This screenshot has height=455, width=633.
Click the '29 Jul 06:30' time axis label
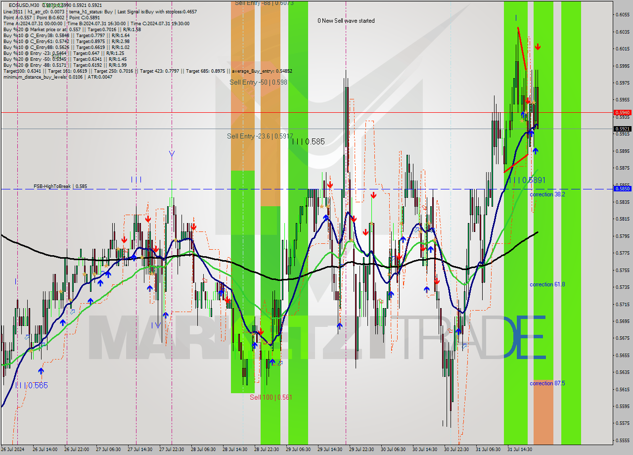pos(298,450)
